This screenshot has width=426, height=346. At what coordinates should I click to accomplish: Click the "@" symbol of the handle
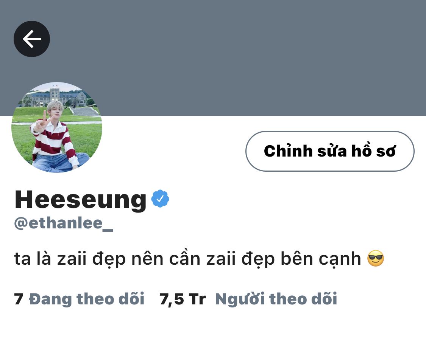(x=21, y=223)
